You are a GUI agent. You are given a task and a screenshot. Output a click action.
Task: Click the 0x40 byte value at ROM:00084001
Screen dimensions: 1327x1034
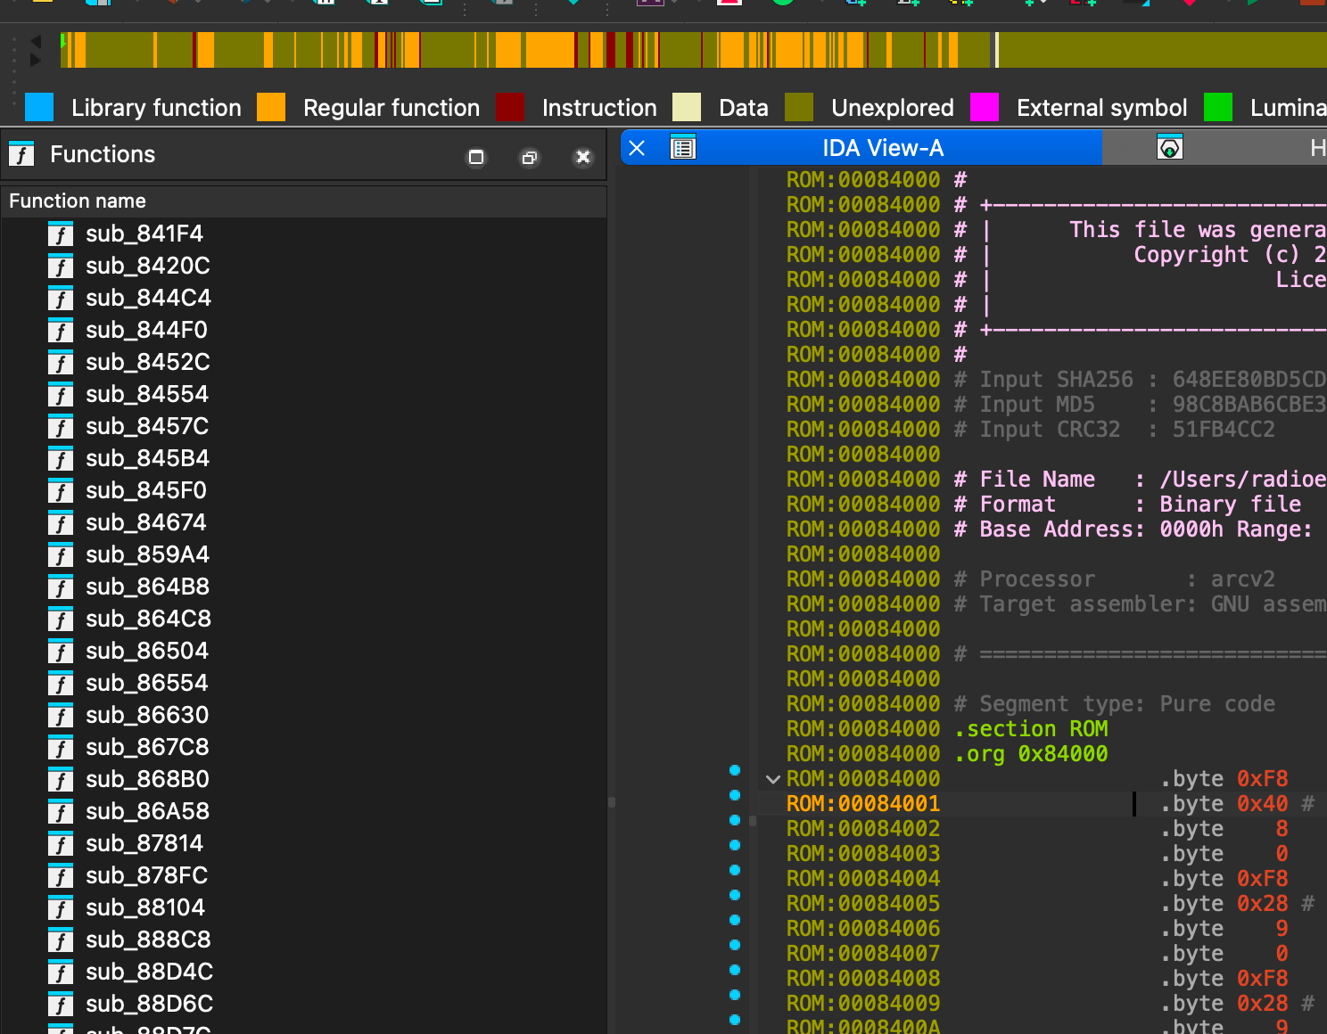coord(1262,804)
